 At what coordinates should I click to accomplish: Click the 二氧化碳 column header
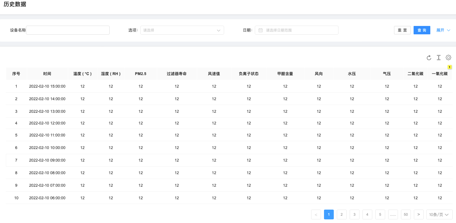tap(416, 74)
